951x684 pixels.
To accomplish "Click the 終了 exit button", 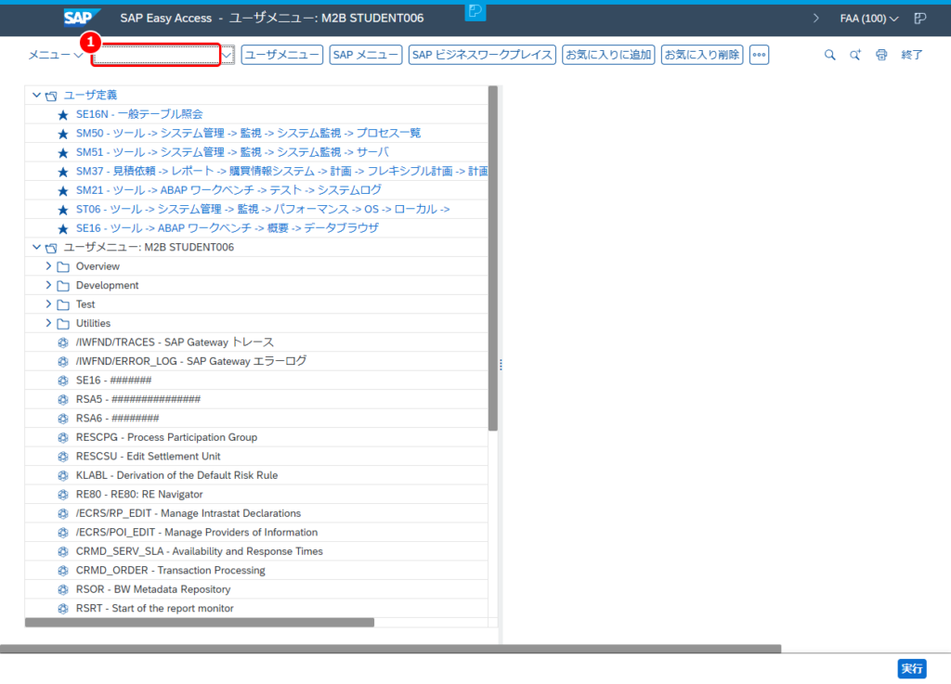I will click(x=912, y=55).
